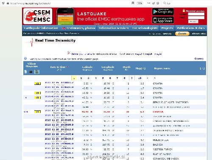Sort by the Depth column header
212x160 pixels.
click(126, 67)
